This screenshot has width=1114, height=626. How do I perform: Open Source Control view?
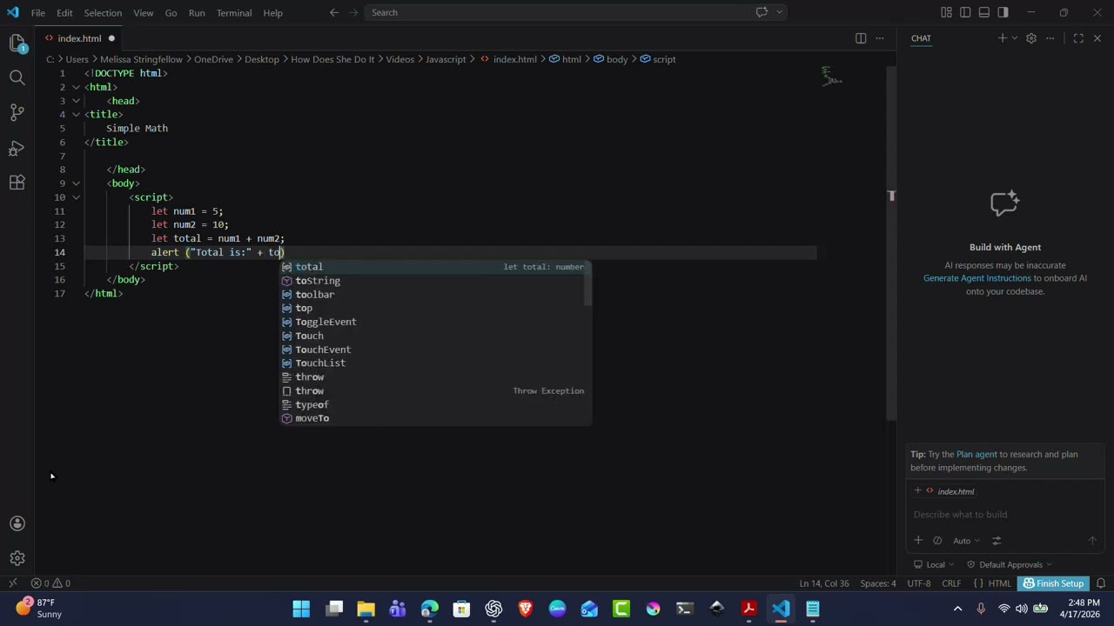pos(17,112)
